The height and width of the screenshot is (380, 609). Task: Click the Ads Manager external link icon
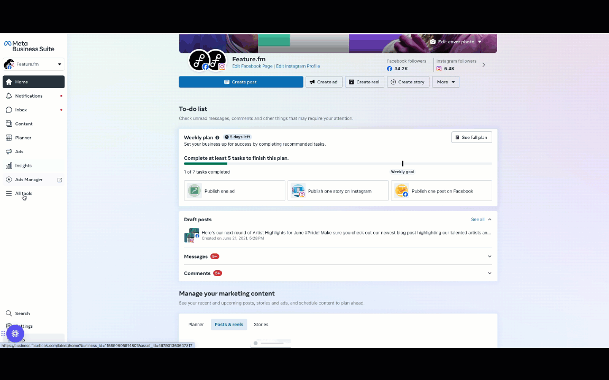point(59,179)
